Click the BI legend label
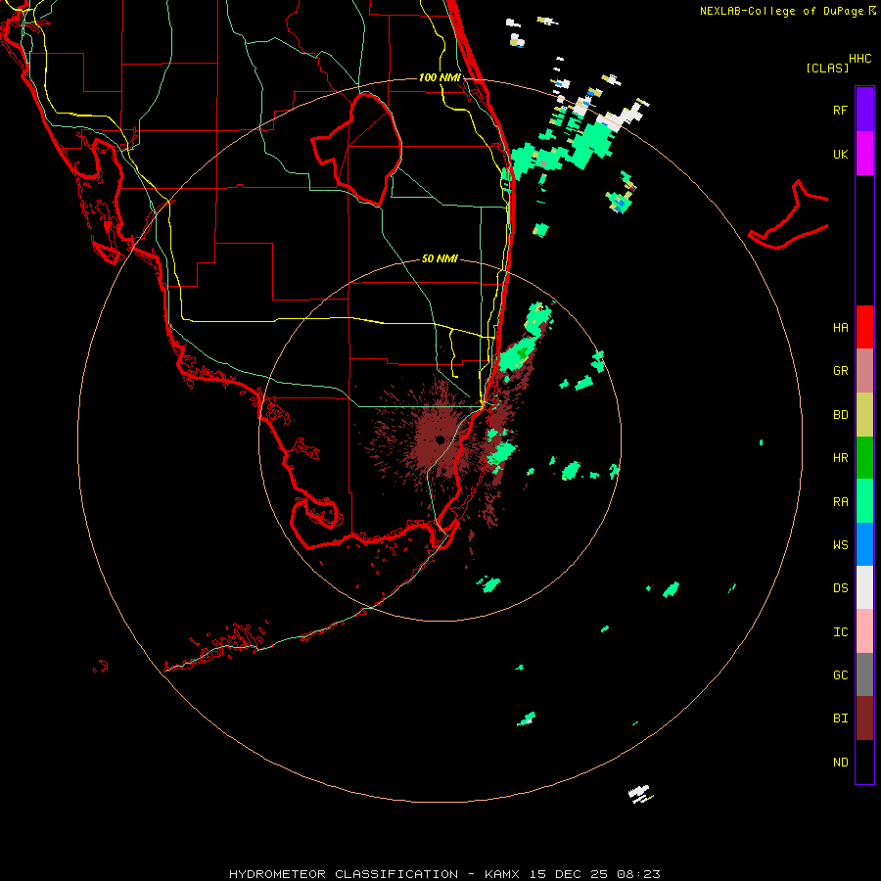881x881 pixels. point(840,719)
